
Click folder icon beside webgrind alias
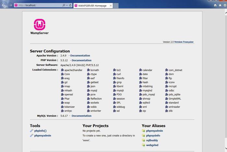pos(143,145)
